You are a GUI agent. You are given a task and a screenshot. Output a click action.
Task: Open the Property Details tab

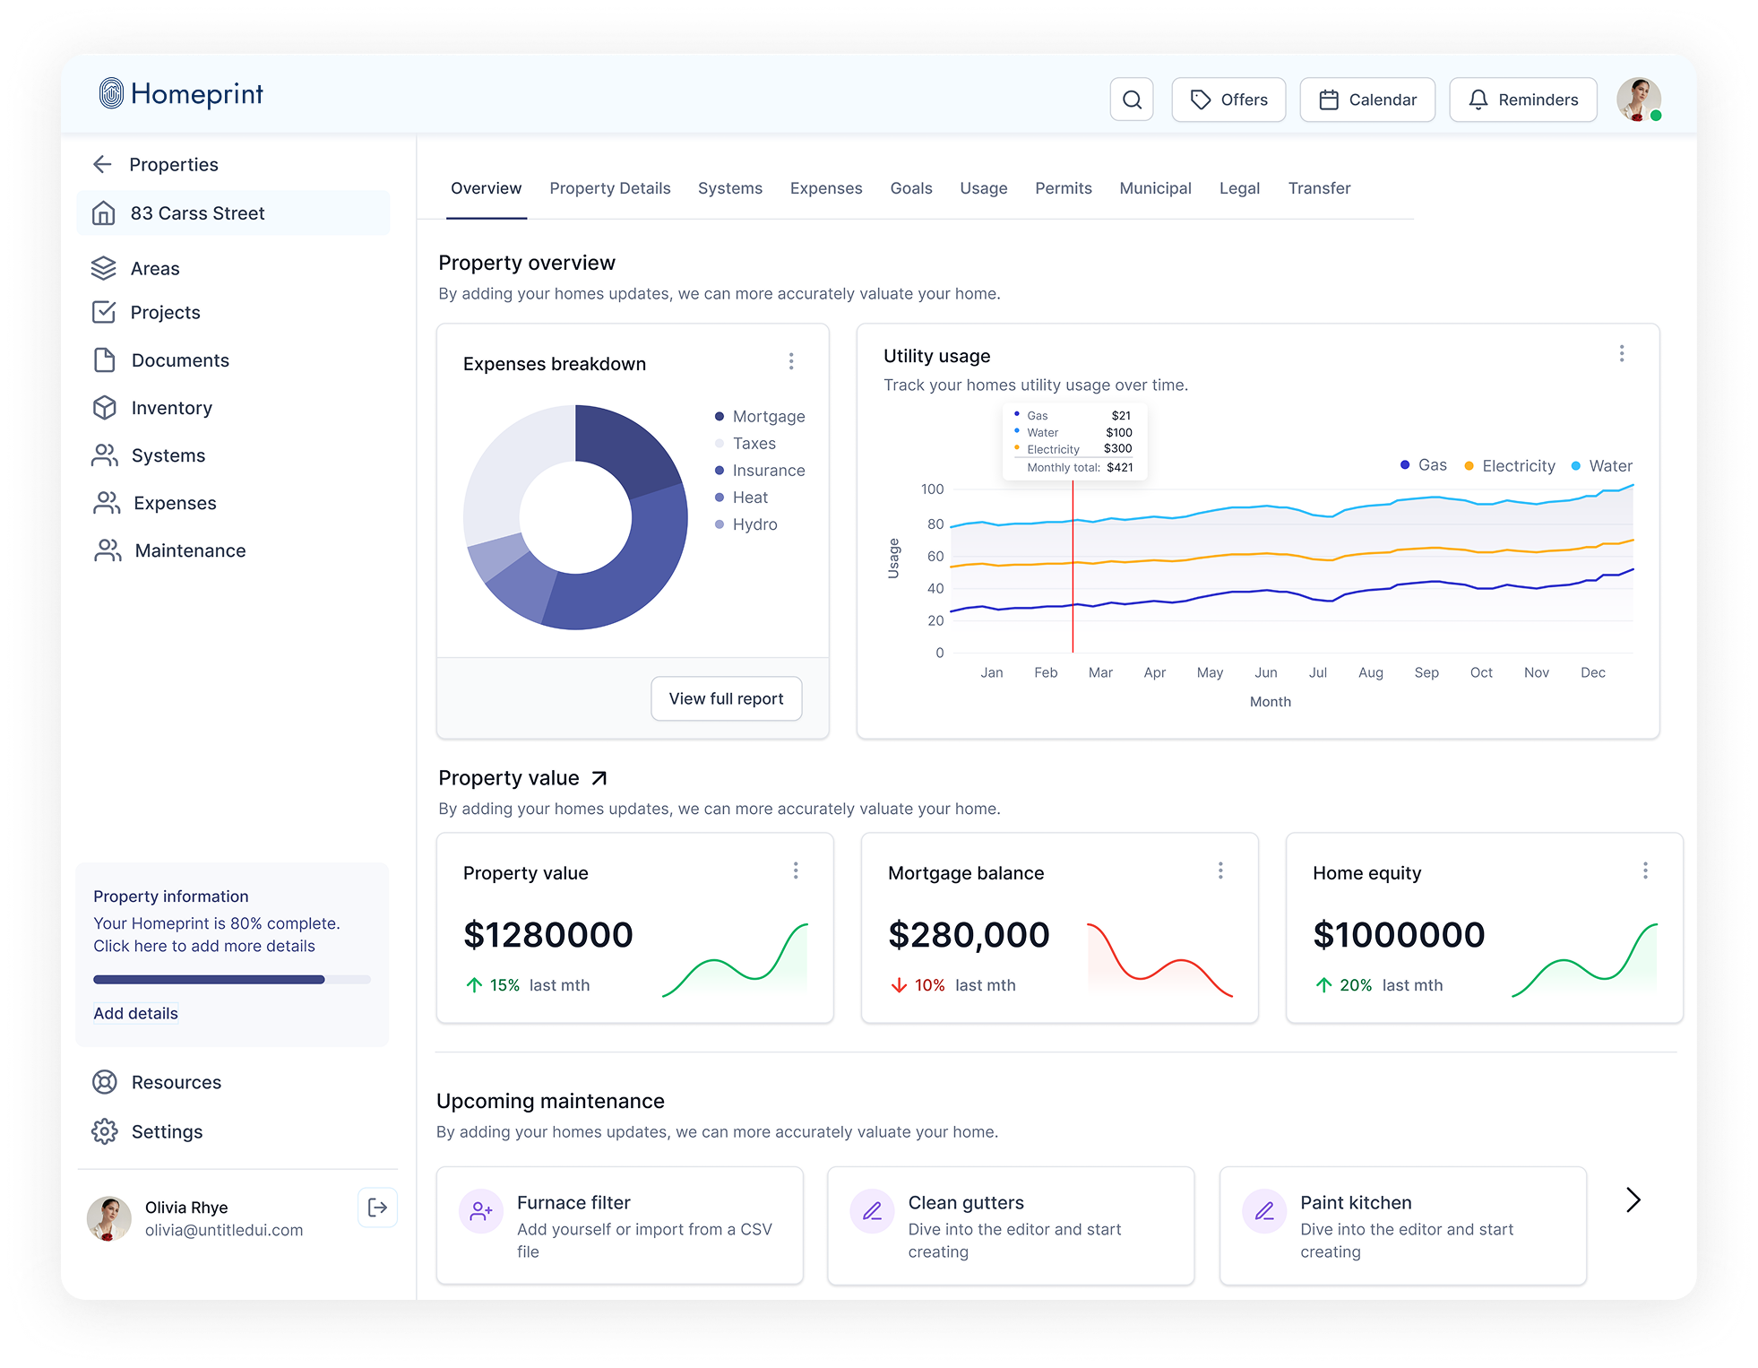pos(609,188)
